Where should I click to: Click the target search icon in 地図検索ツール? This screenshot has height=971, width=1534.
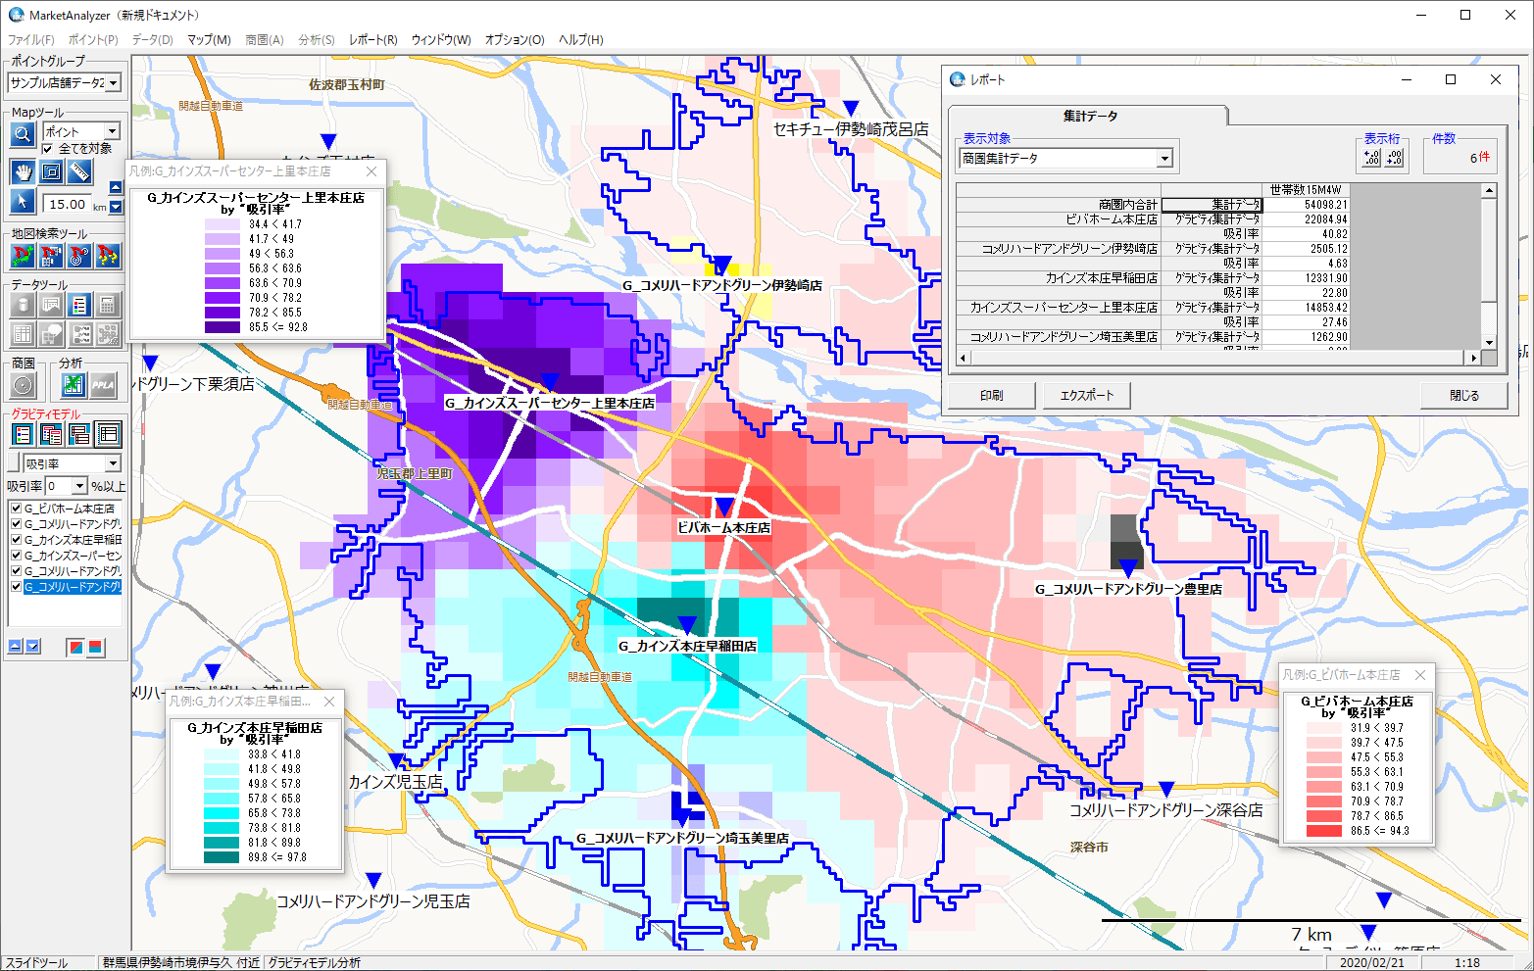click(79, 256)
